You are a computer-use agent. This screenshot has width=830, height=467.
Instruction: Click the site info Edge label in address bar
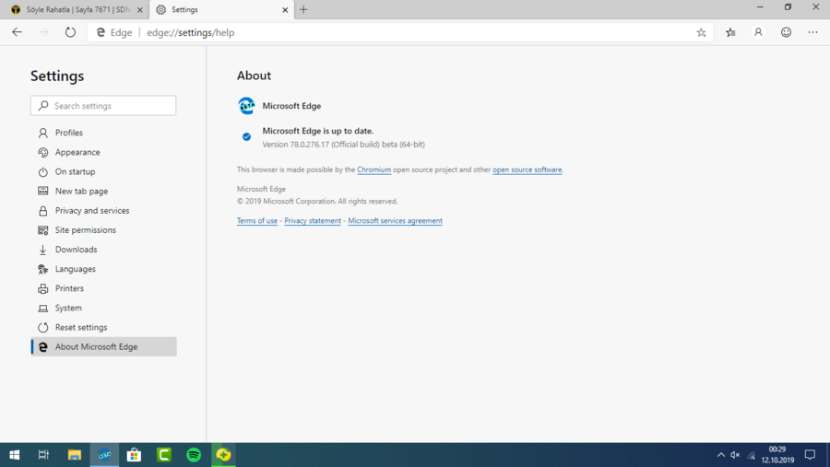point(113,32)
